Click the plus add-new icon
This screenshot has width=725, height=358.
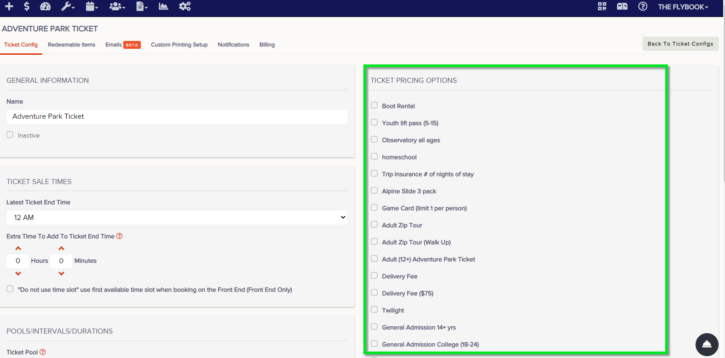coord(9,6)
